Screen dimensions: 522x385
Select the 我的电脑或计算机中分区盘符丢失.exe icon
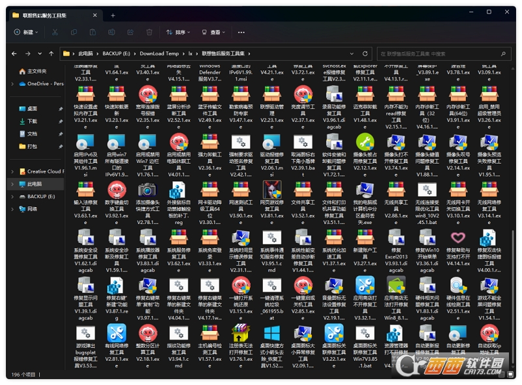pyautogui.click(x=365, y=190)
